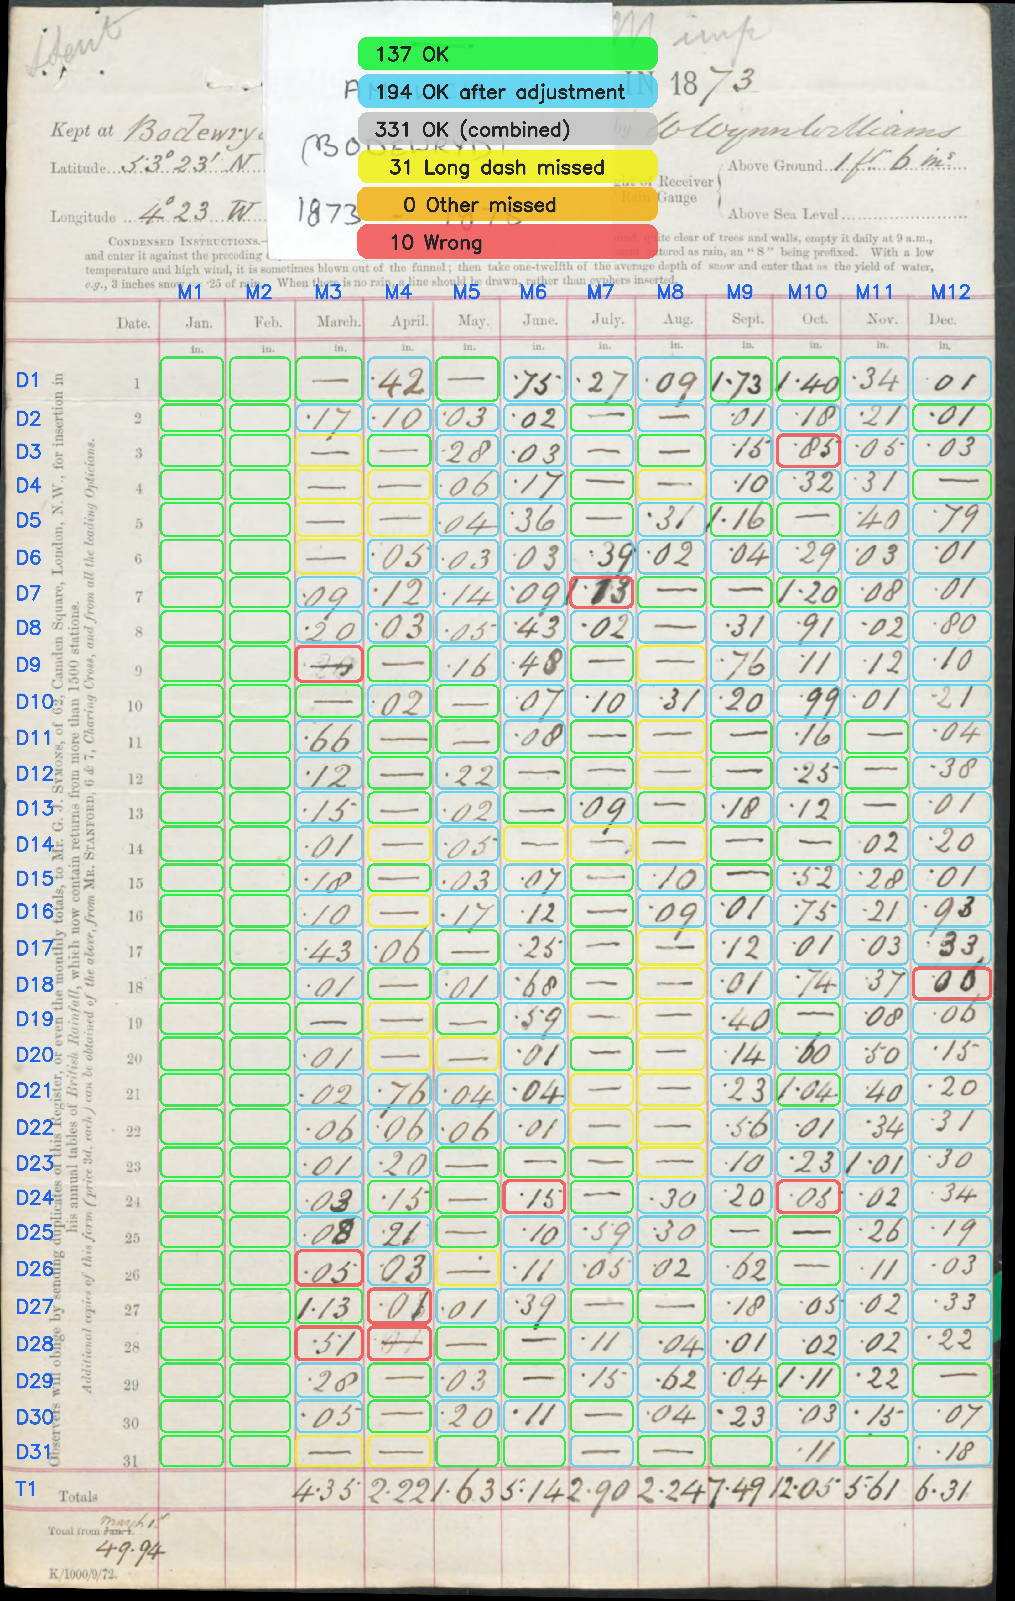Select the handwritten annual total "49.94"

coord(131,1551)
